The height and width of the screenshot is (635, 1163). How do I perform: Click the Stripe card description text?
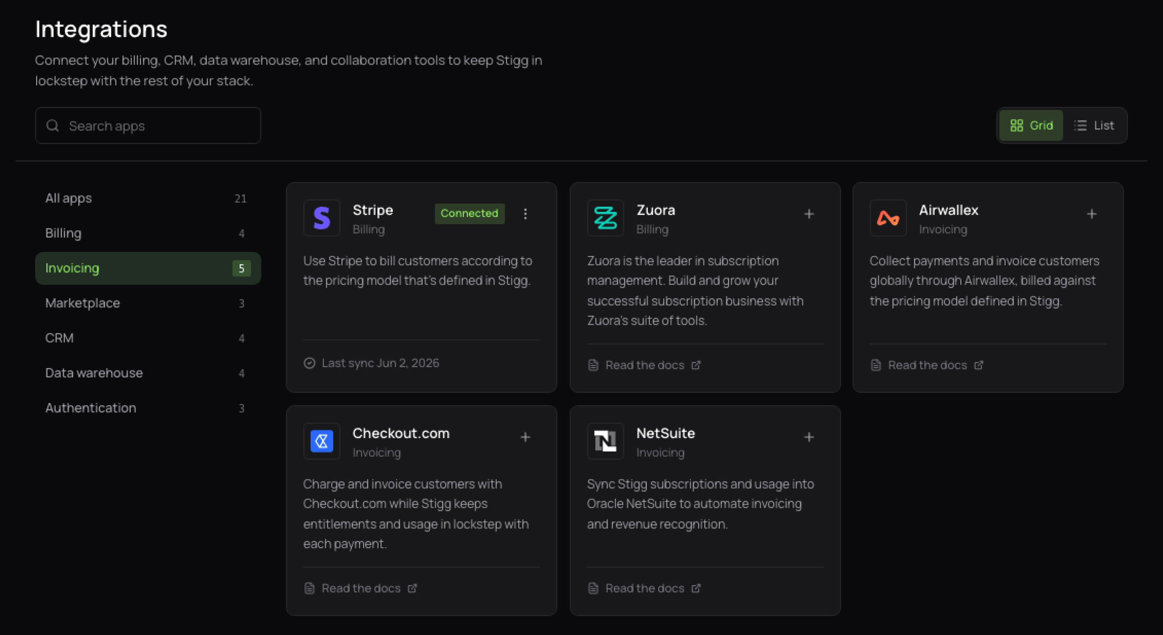(x=418, y=271)
